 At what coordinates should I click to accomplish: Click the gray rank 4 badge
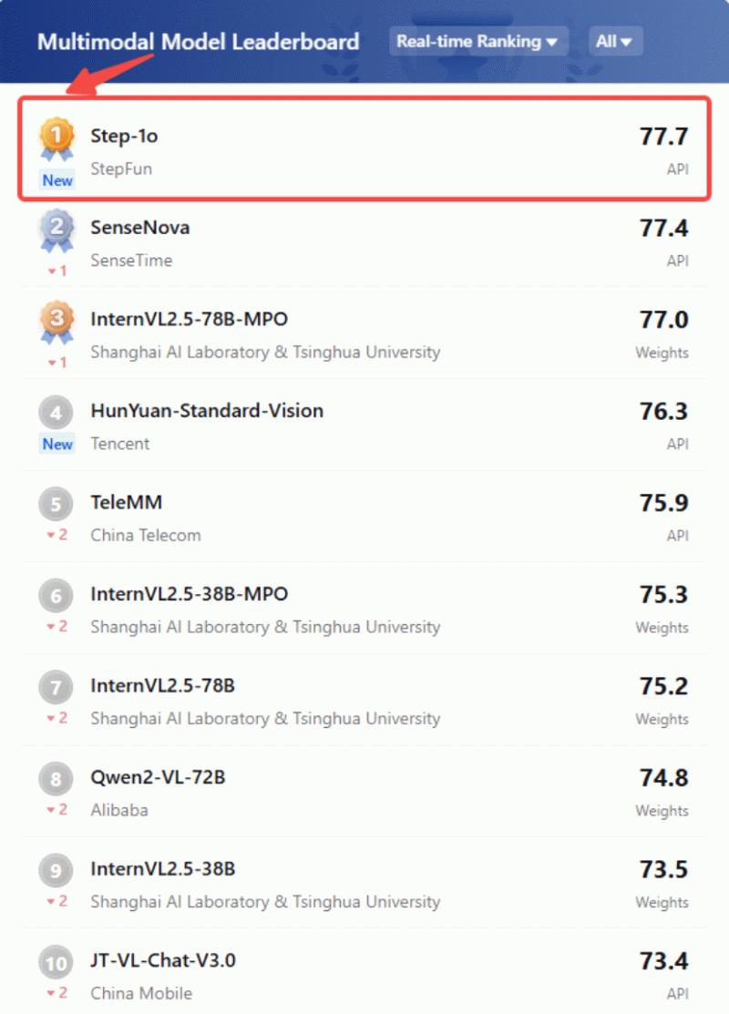56,413
